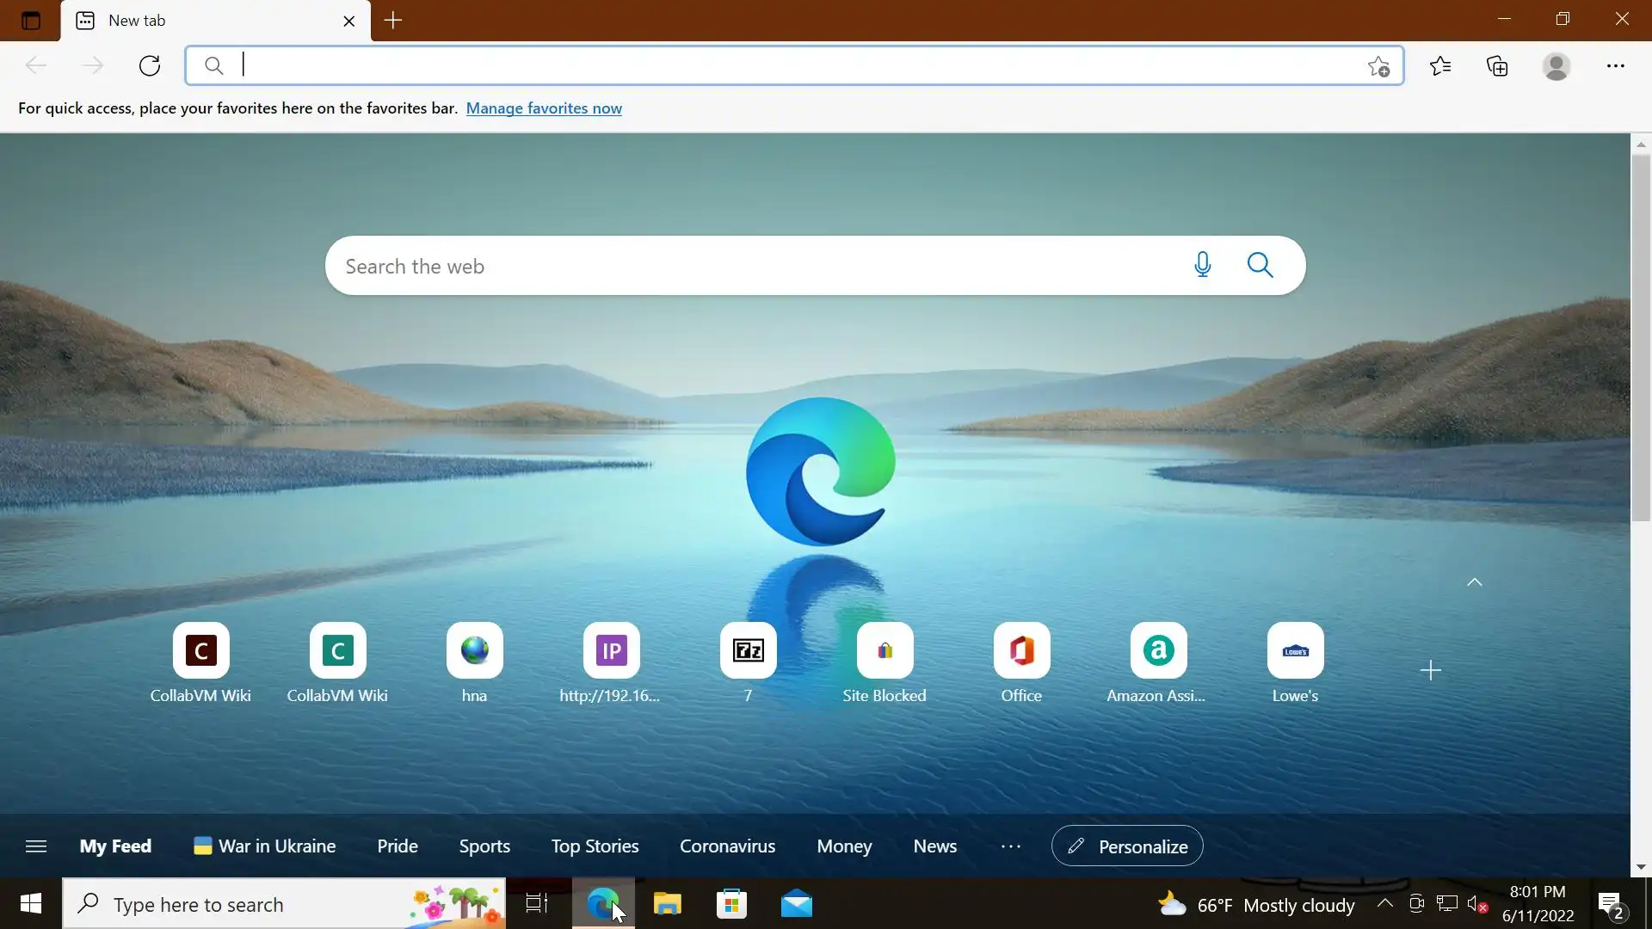The image size is (1652, 929).
Task: Open the Favorites star list icon
Action: click(x=1440, y=66)
